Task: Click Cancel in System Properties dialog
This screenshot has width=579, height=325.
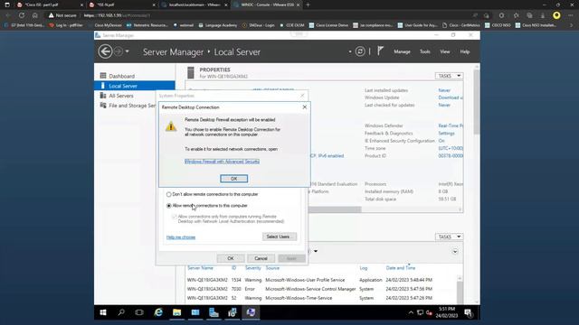Action: point(261,258)
